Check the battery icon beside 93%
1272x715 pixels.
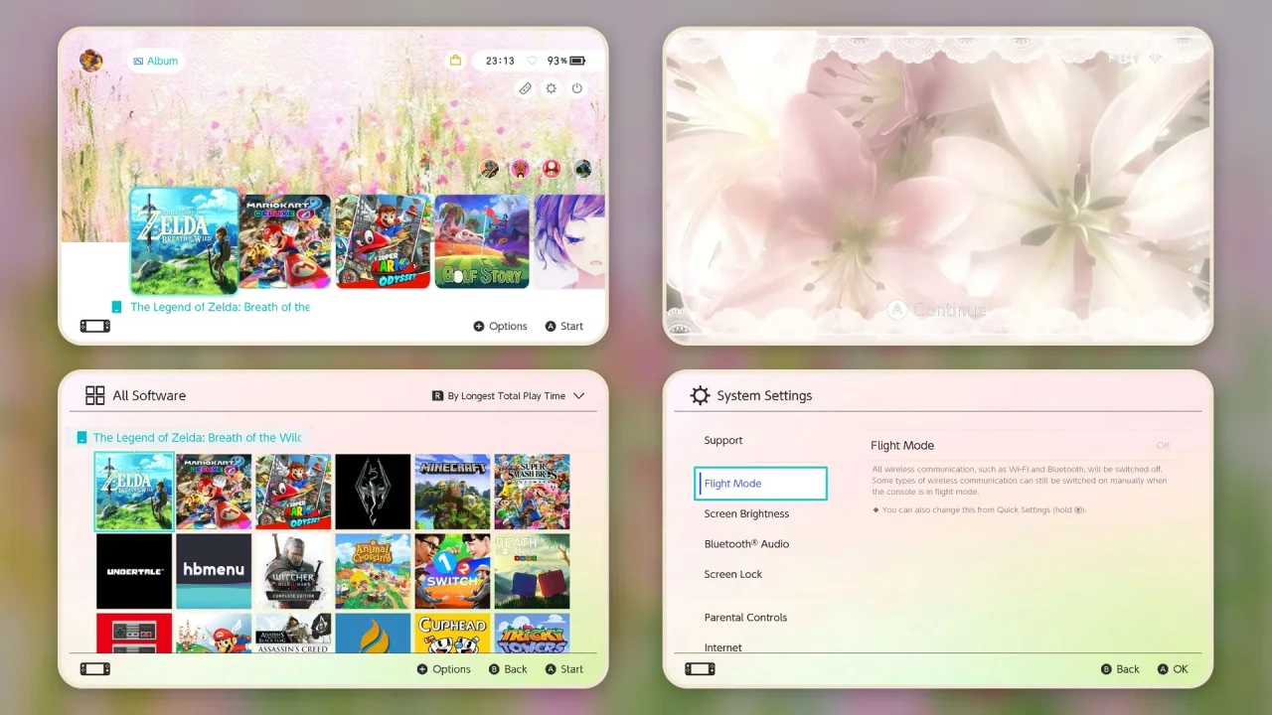tap(578, 61)
